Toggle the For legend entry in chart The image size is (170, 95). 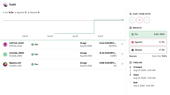point(8,12)
